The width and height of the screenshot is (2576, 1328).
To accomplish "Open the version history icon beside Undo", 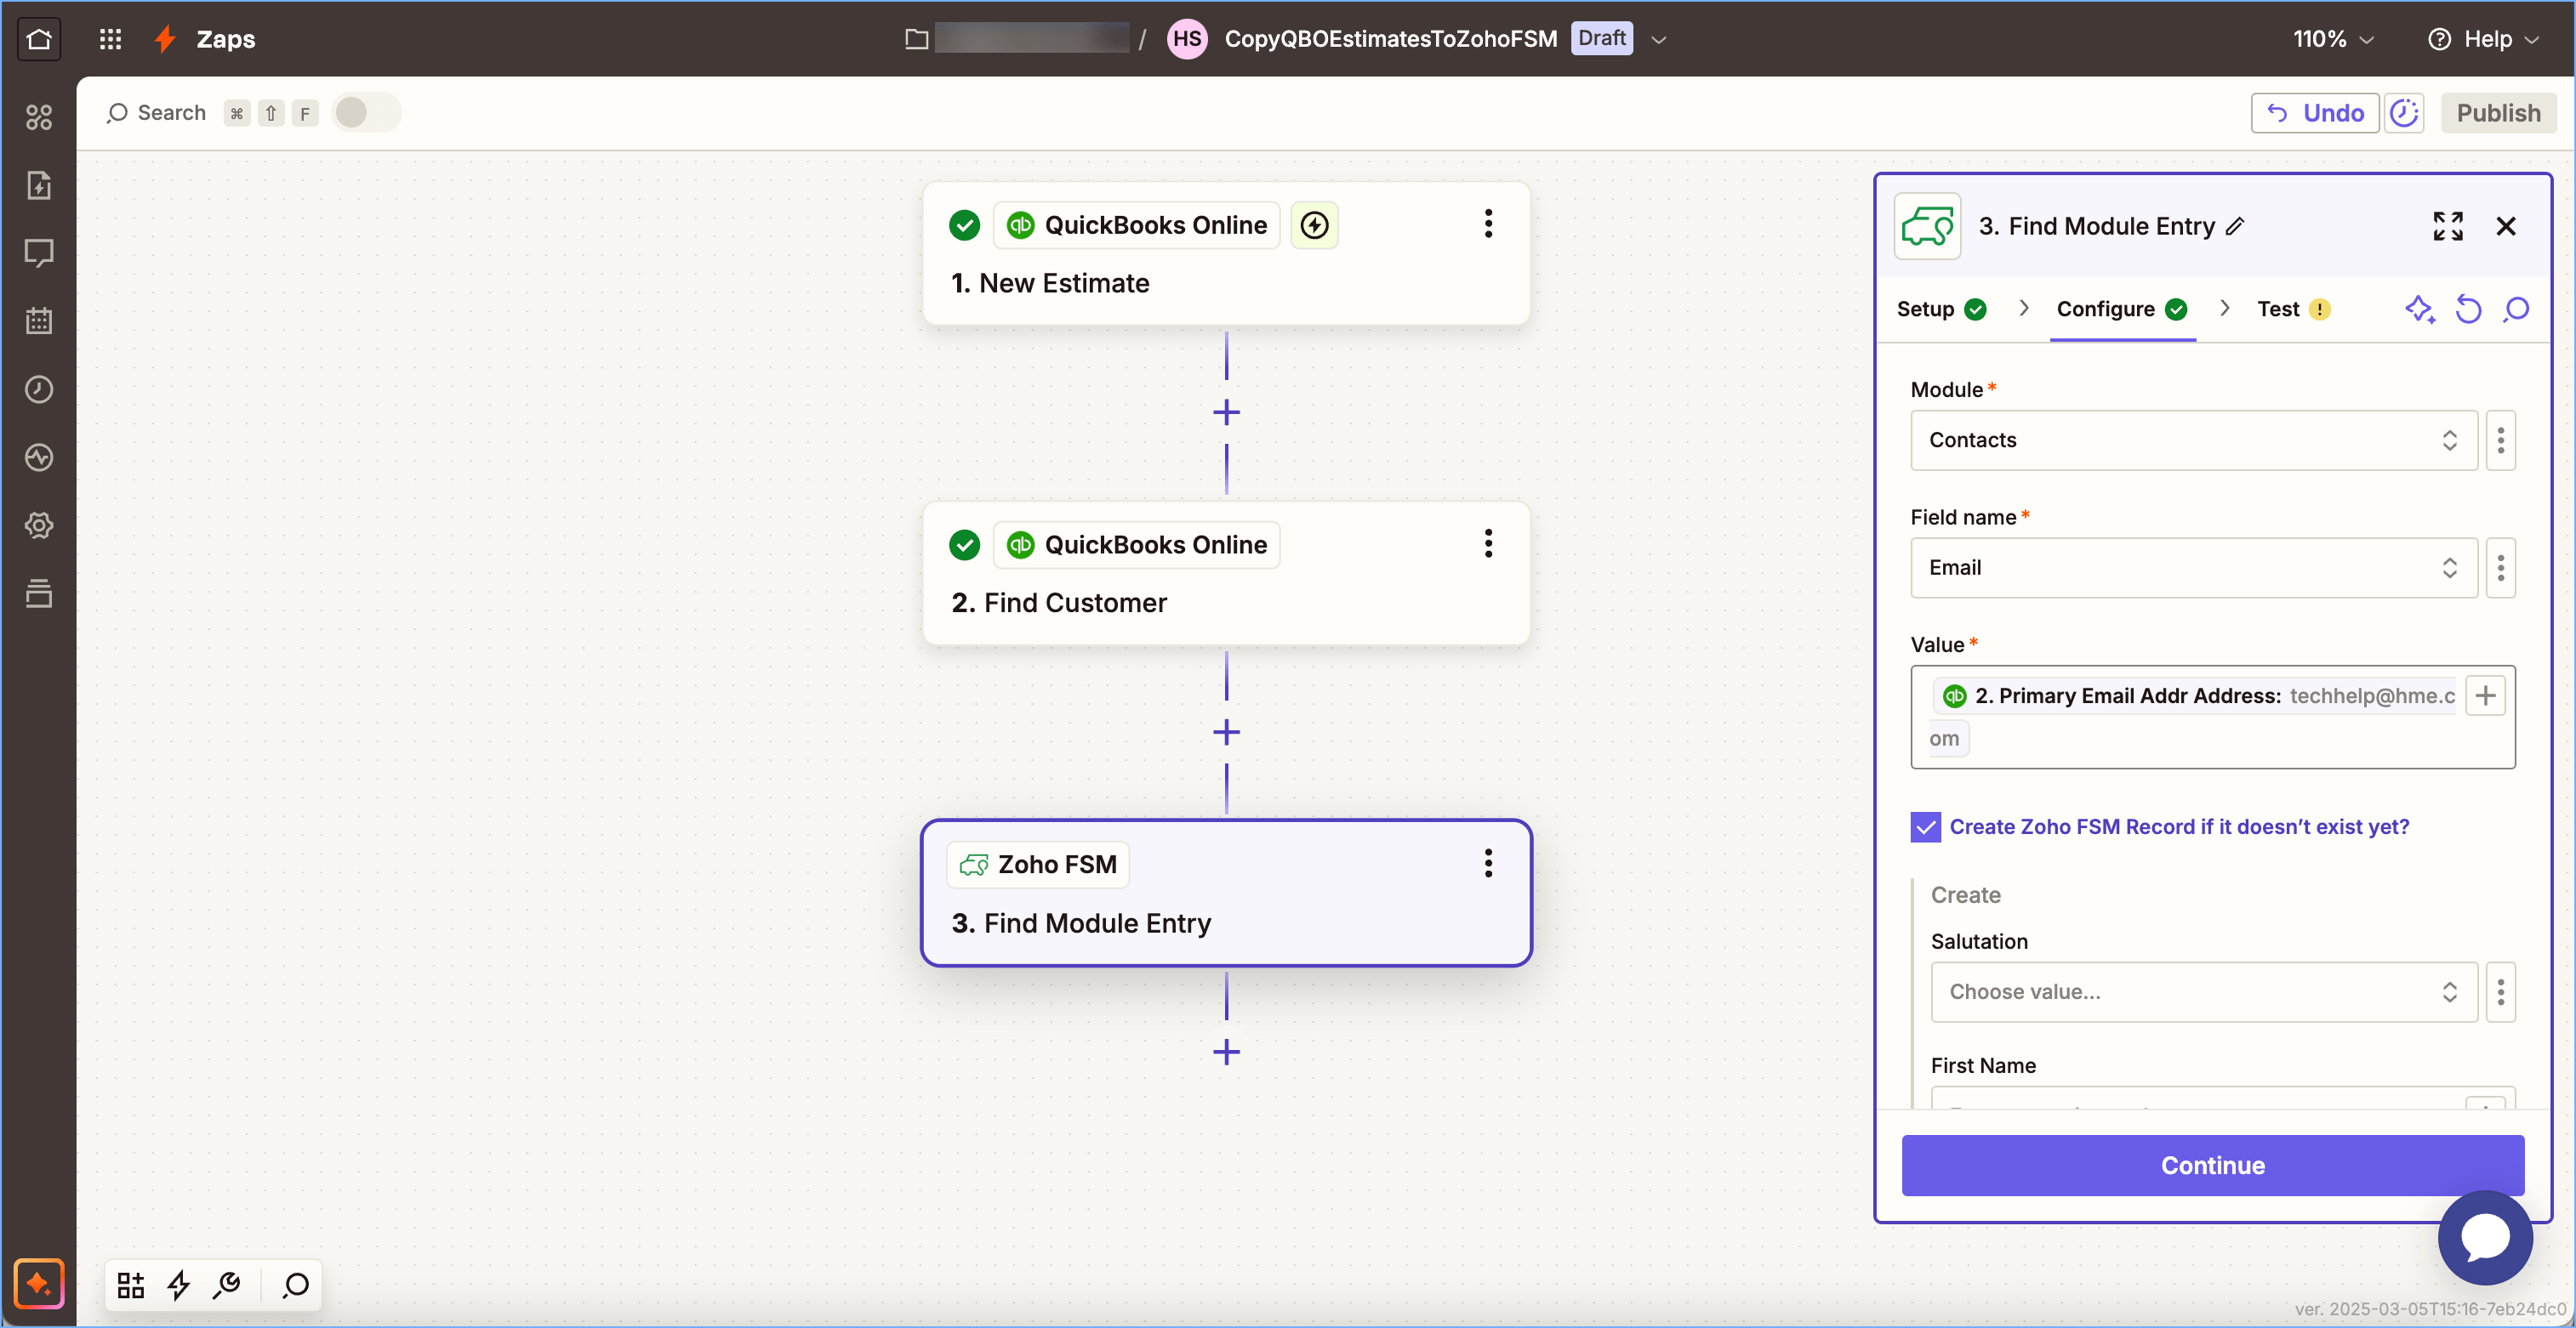I will 2404,113.
